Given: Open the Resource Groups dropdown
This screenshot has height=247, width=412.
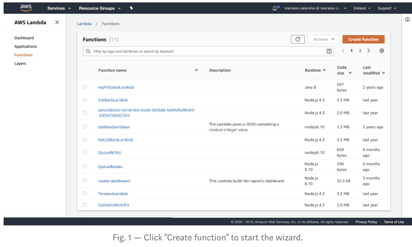Looking at the screenshot, I should point(100,8).
